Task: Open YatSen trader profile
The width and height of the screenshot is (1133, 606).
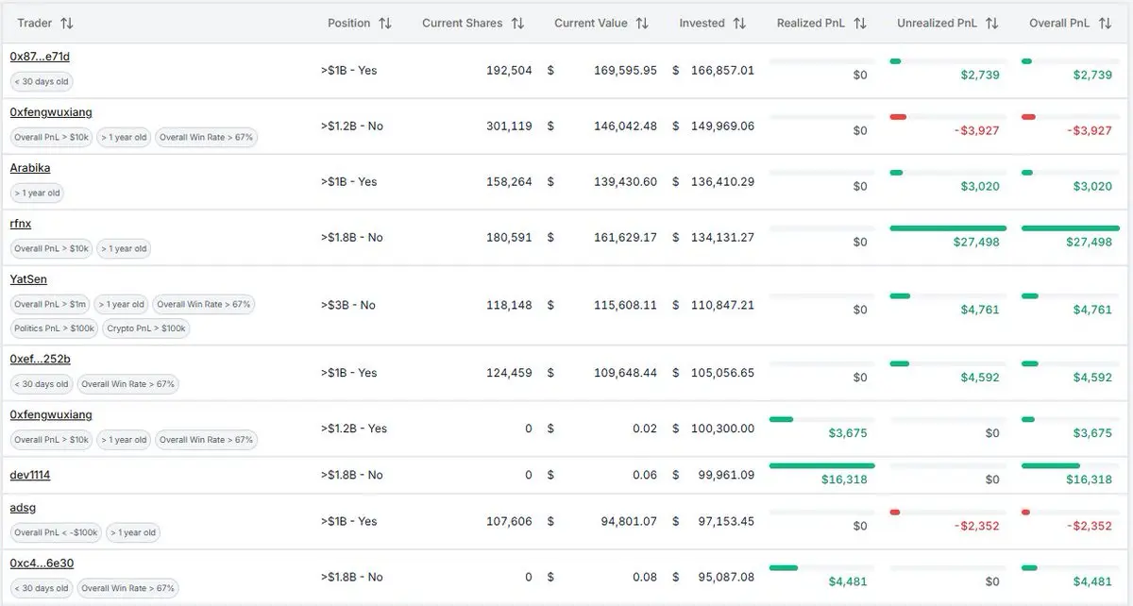Action: point(28,279)
